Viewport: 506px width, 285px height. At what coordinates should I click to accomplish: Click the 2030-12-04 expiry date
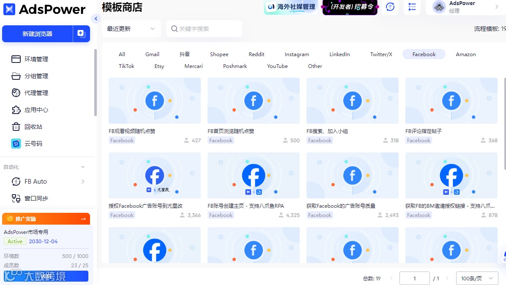[43, 241]
